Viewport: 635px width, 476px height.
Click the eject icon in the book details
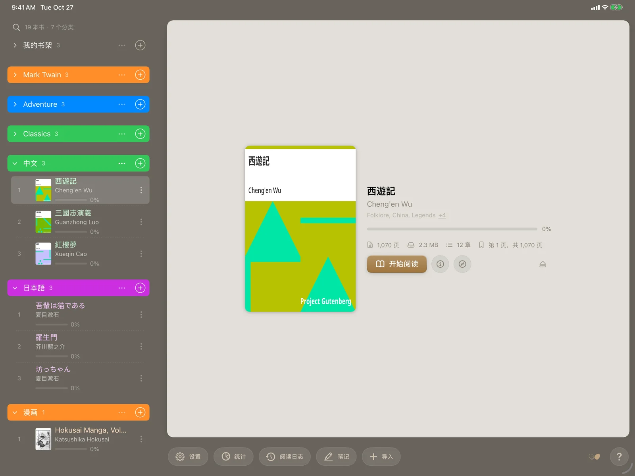(x=543, y=264)
